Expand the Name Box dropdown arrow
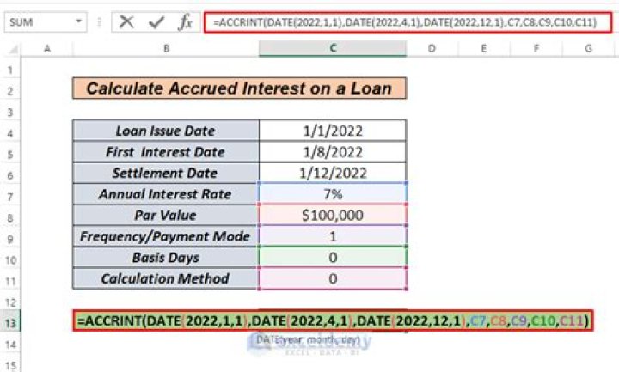This screenshot has width=619, height=372. [x=79, y=22]
